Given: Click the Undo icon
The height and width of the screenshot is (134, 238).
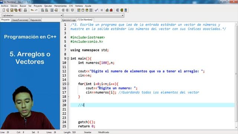Looking at the screenshot, I should (32, 10).
